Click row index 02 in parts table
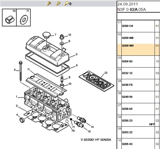This screenshot has height=149, width=160. (x=119, y=34)
